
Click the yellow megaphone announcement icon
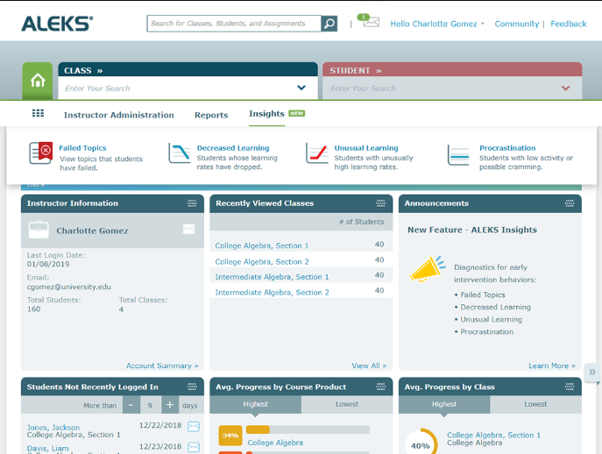pos(428,269)
